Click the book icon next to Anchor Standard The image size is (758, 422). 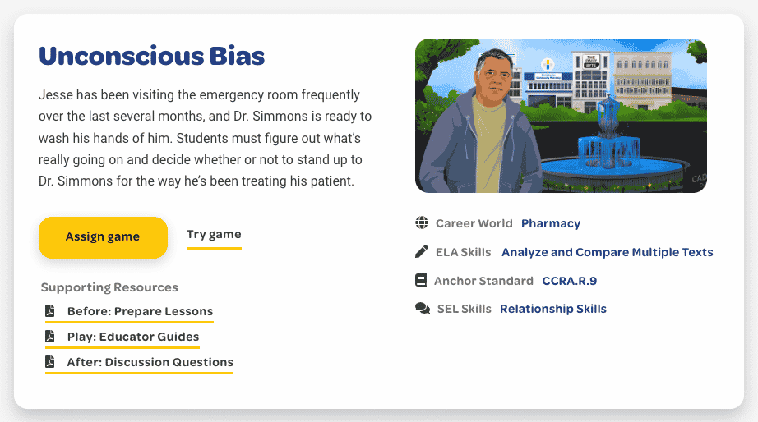tap(421, 280)
